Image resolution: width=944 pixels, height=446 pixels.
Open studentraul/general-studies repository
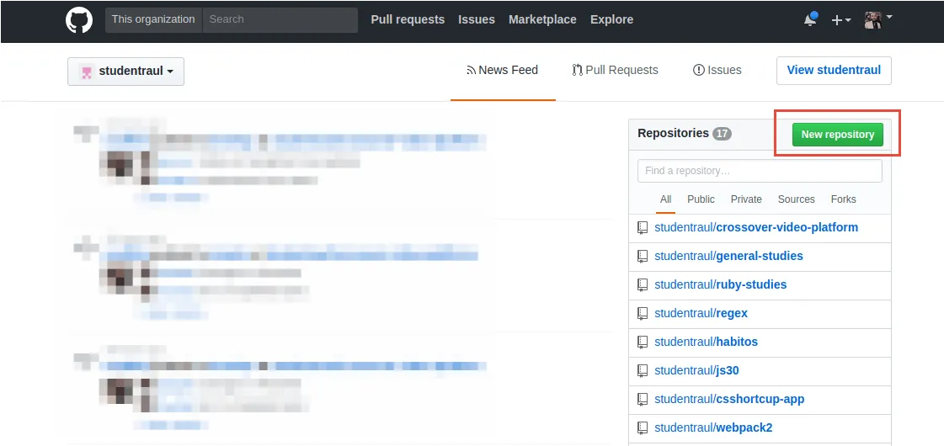pos(728,256)
